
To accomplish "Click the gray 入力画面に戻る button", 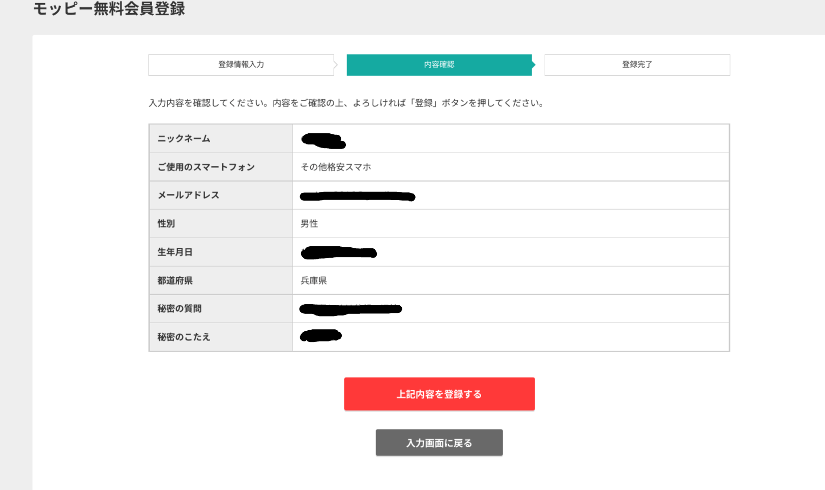I will [439, 443].
